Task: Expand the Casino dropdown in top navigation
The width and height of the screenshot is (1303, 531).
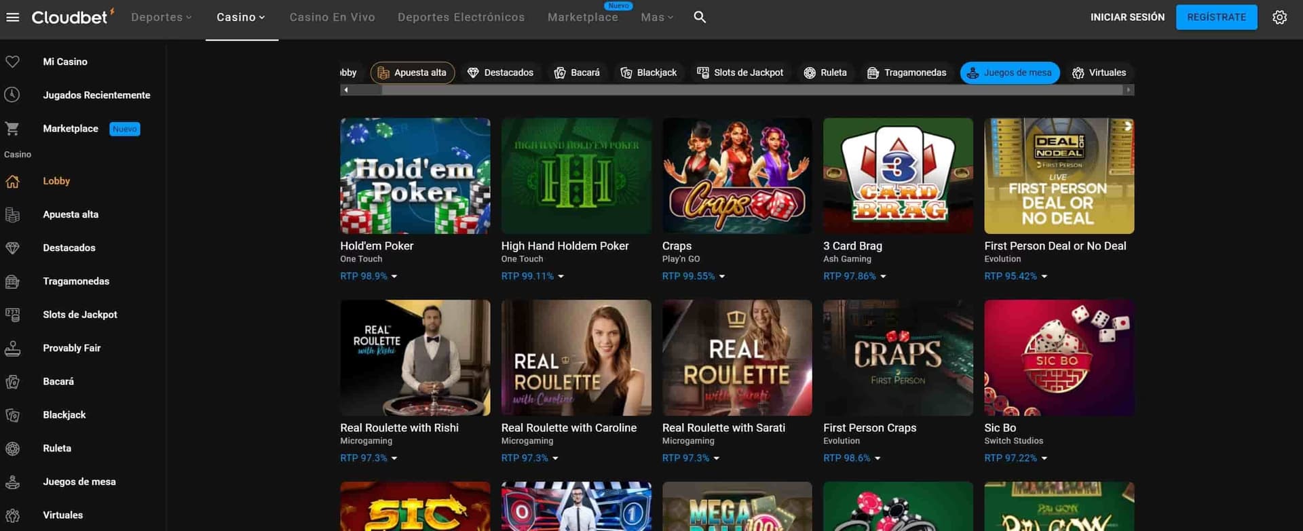Action: point(241,17)
